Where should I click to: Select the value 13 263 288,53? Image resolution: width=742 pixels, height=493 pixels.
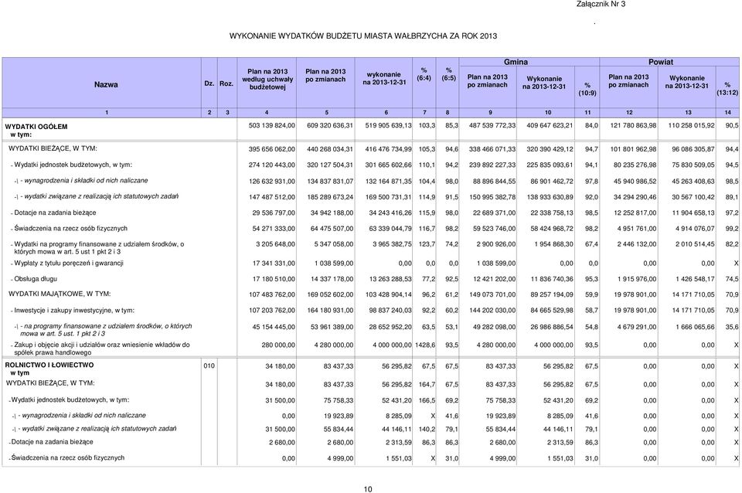coord(390,280)
